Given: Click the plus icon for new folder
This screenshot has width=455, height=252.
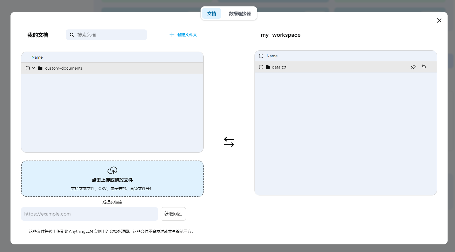Looking at the screenshot, I should coord(172,35).
